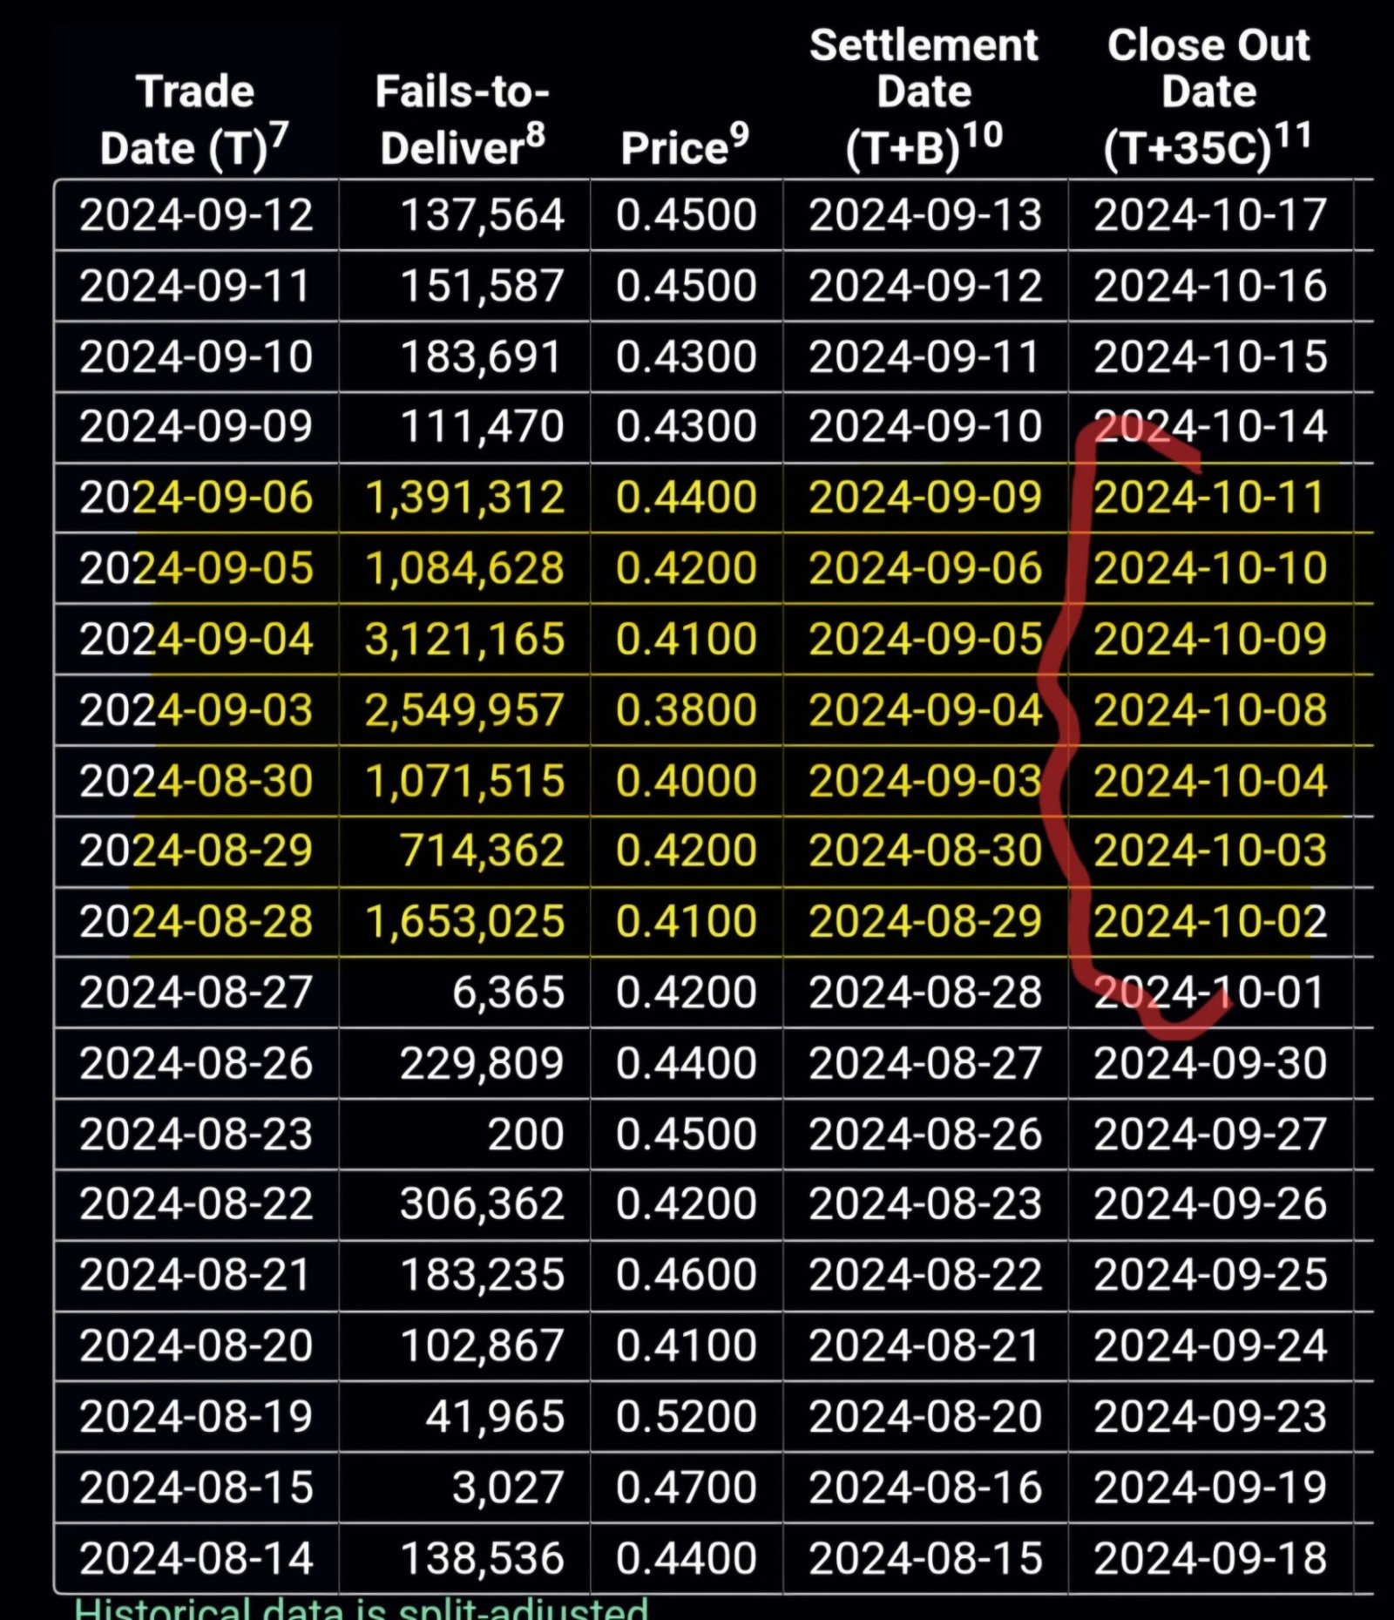Click fails-to-deliver value 41,965
Image resolution: width=1394 pixels, height=1620 pixels.
tap(495, 1416)
